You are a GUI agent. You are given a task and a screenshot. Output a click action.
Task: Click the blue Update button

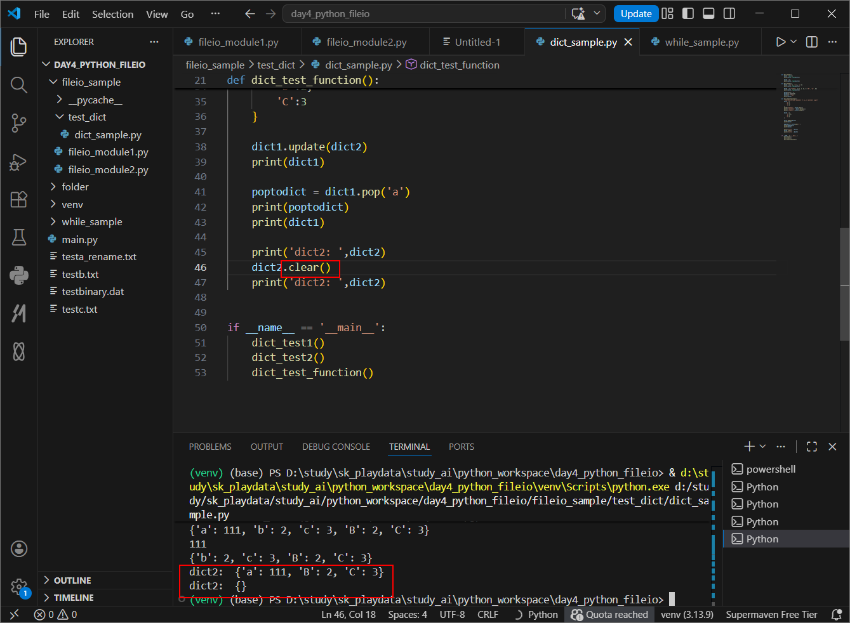pyautogui.click(x=636, y=13)
